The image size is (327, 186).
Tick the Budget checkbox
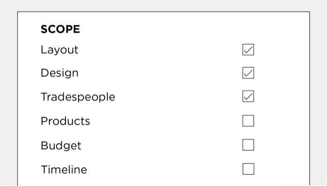pos(248,145)
